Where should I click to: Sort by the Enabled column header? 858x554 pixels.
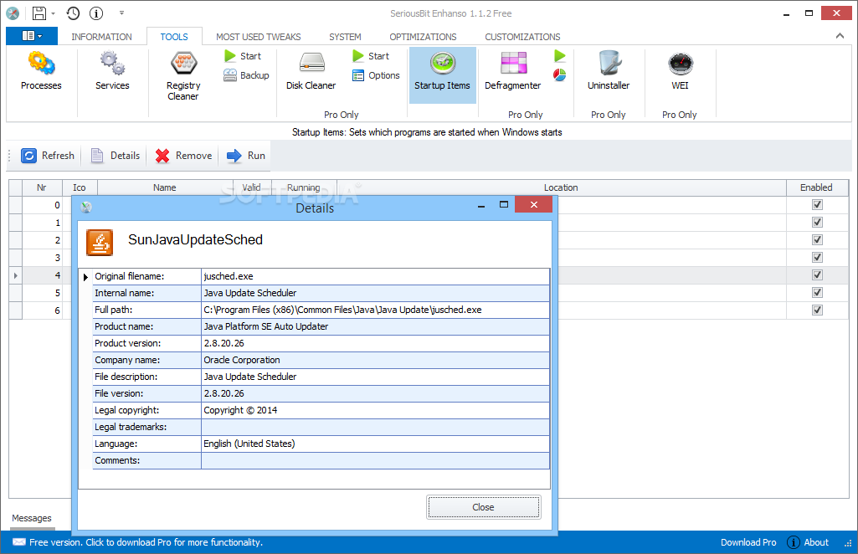[816, 187]
